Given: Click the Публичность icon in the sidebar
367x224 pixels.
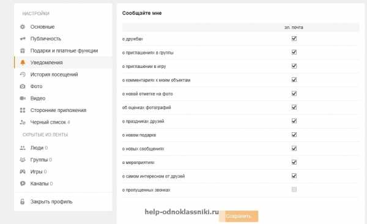Looking at the screenshot, I should pos(23,39).
